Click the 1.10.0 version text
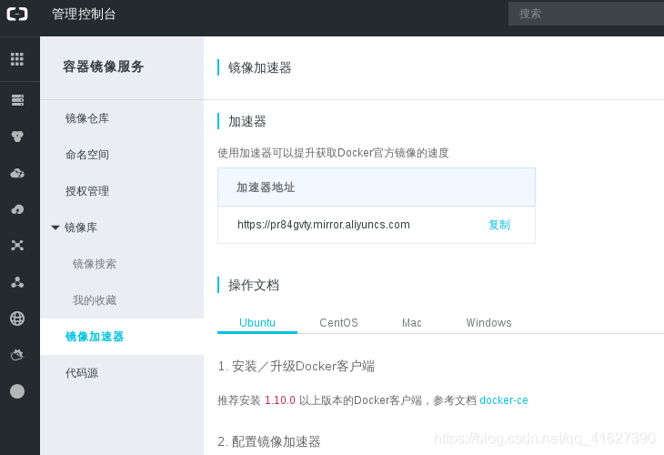Image resolution: width=664 pixels, height=455 pixels. [x=280, y=400]
